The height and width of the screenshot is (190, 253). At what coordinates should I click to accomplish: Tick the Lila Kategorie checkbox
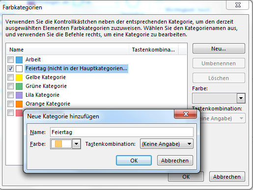[x=10, y=95]
